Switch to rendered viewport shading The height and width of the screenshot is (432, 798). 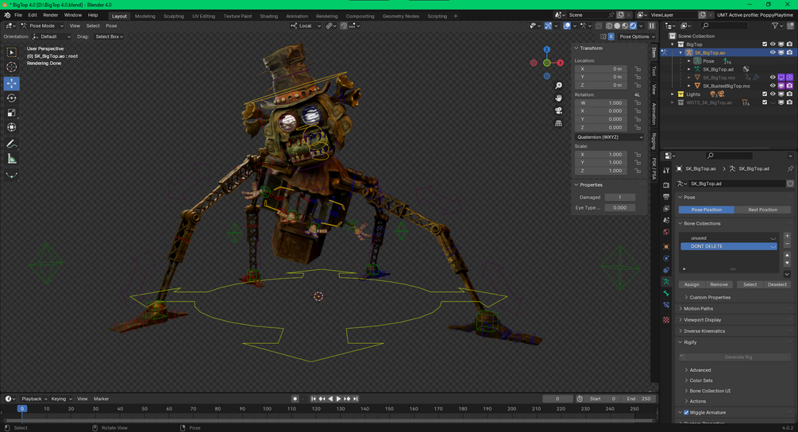[x=634, y=25]
